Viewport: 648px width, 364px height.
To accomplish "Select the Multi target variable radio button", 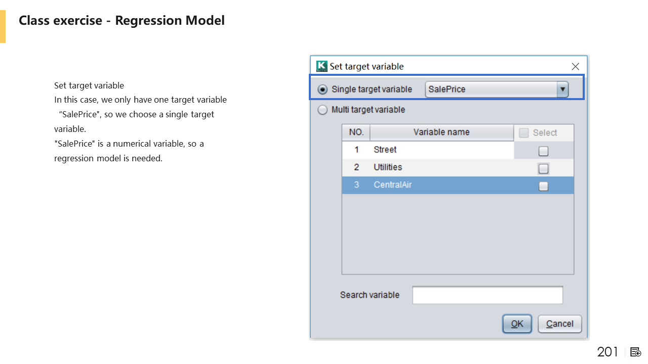I will [322, 110].
